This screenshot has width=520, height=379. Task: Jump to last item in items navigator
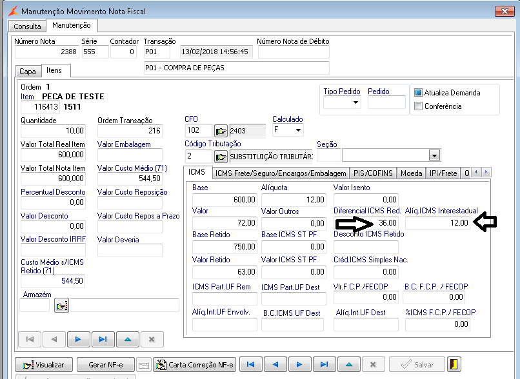click(x=103, y=339)
